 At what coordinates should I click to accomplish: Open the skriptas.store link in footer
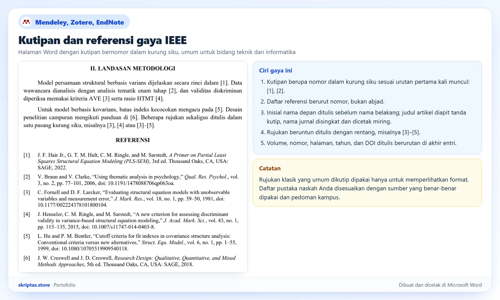34,285
